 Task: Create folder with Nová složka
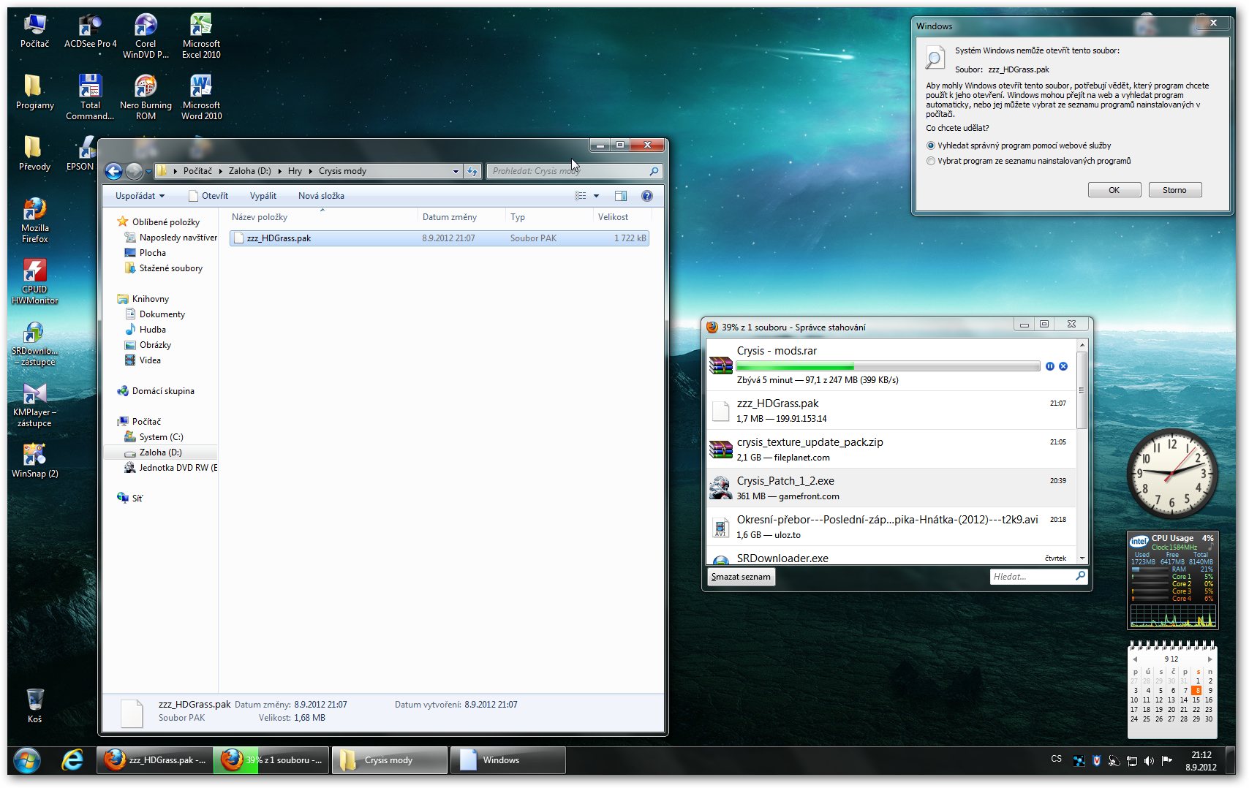(x=321, y=196)
